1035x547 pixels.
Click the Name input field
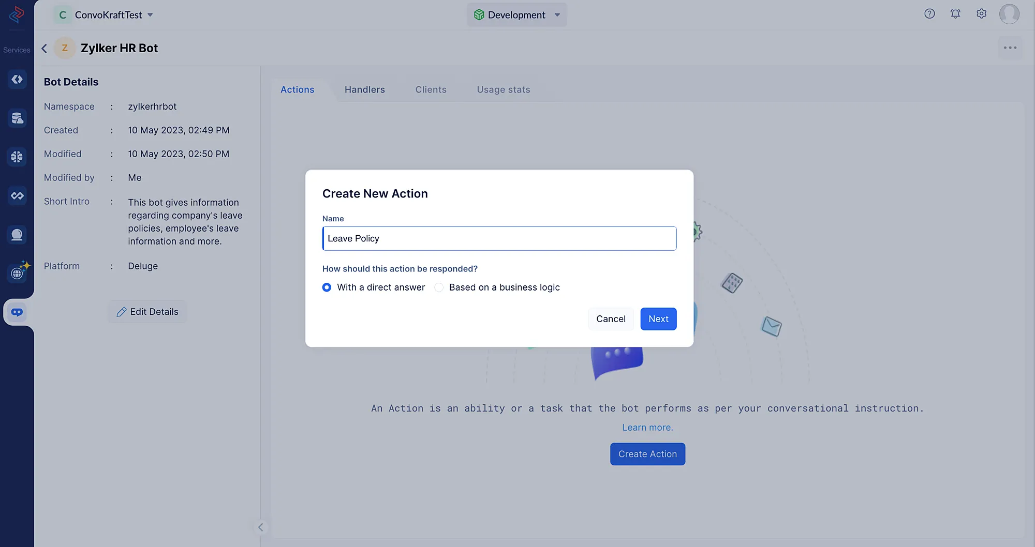pos(499,238)
